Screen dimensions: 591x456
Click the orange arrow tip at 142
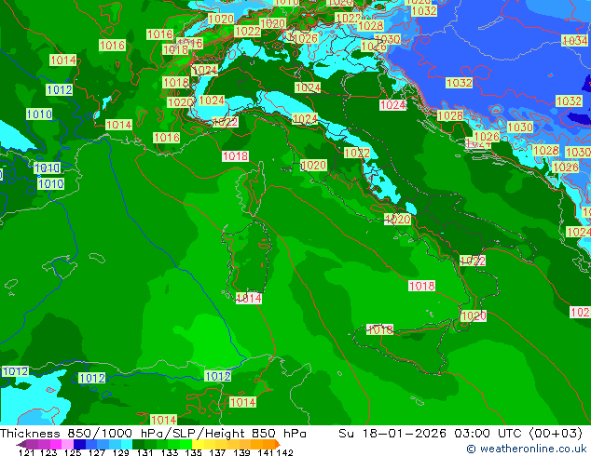(x=278, y=444)
